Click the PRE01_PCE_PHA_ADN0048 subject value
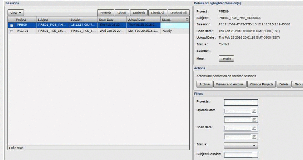 coord(239,18)
